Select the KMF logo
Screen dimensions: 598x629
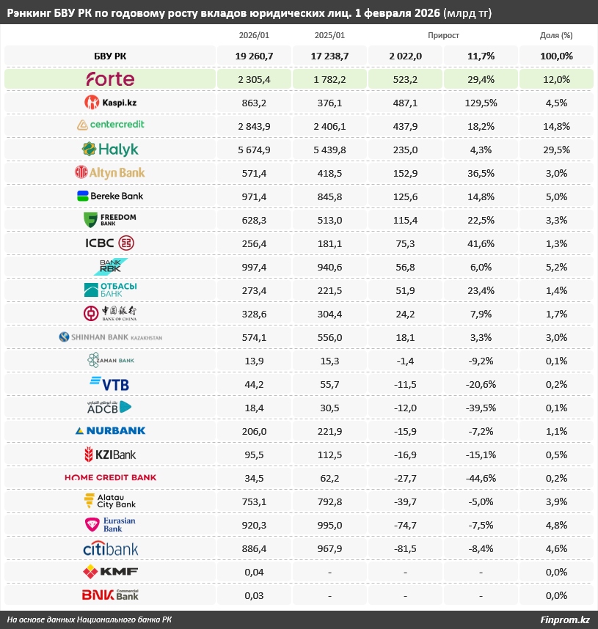(110, 572)
